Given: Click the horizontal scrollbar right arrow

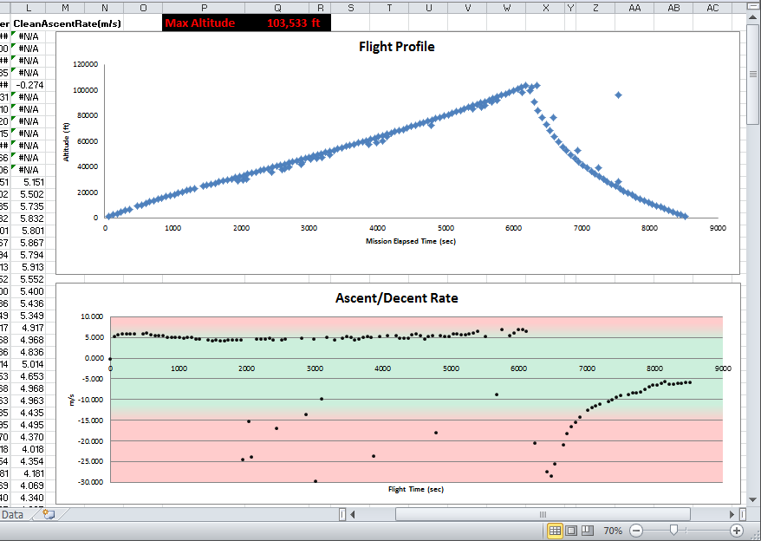Looking at the screenshot, I should click(732, 514).
